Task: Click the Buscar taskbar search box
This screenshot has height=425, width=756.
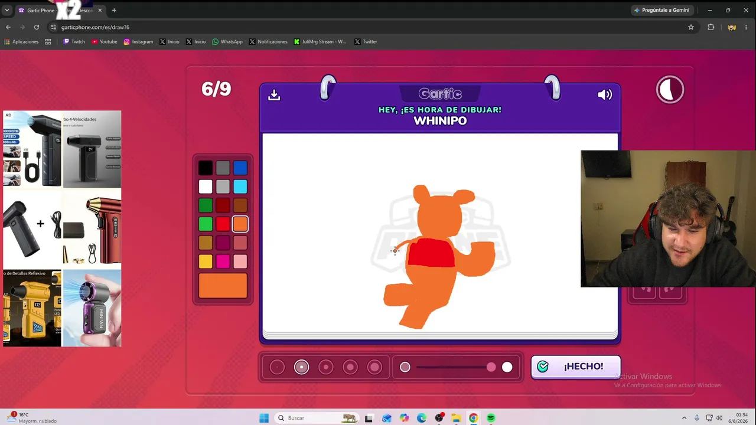Action: pyautogui.click(x=317, y=418)
